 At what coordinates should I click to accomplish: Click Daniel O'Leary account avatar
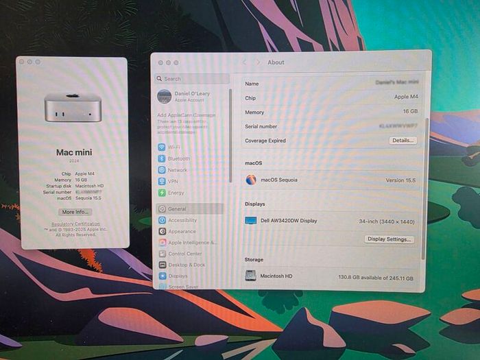coord(165,97)
